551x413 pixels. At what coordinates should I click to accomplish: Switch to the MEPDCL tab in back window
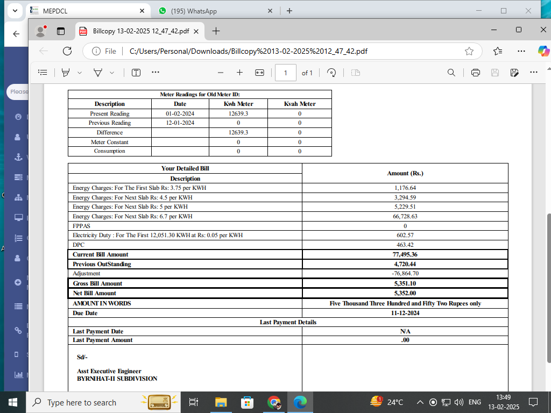[88, 11]
